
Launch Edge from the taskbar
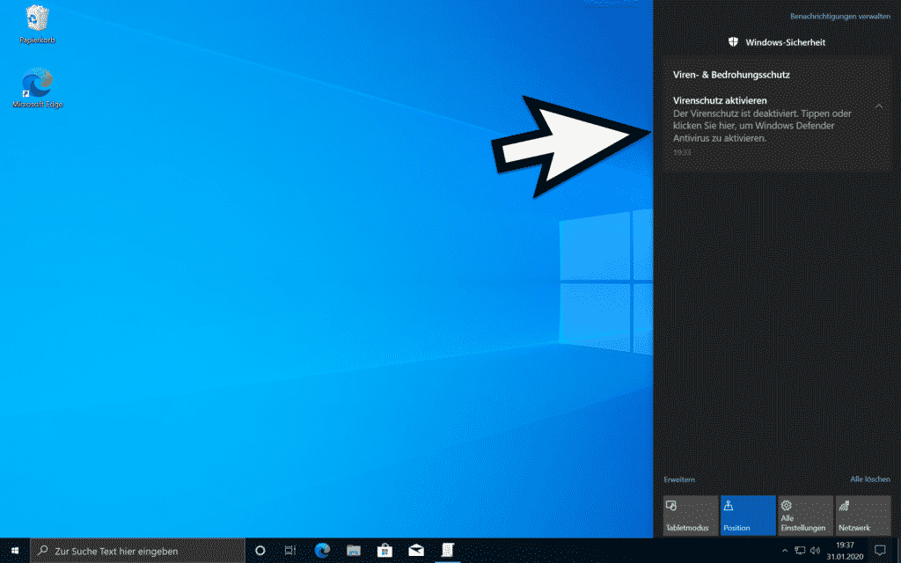click(322, 551)
